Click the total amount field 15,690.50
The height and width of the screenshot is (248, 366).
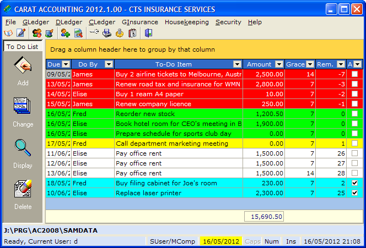tap(264, 217)
